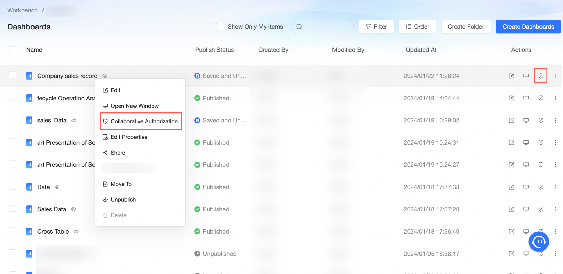
Task: Open more actions for Cross Table row
Action: click(555, 232)
